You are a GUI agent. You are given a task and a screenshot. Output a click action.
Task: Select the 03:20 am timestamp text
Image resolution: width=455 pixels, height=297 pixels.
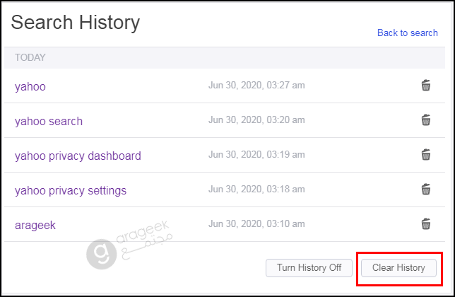pos(256,120)
